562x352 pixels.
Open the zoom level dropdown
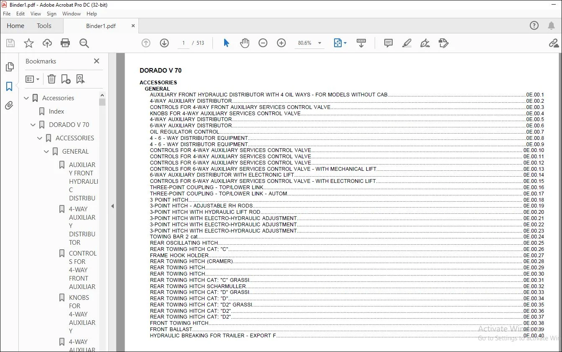[x=319, y=43]
